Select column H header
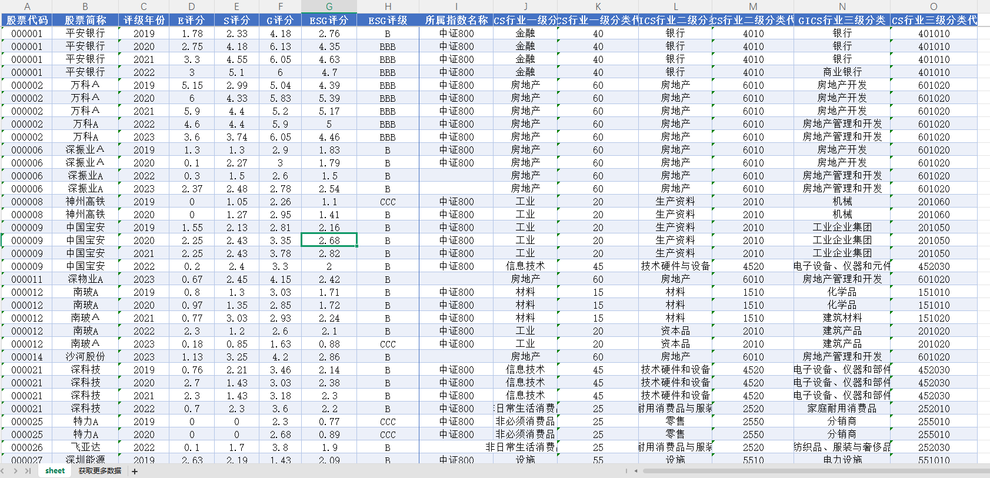Image resolution: width=990 pixels, height=478 pixels. pyautogui.click(x=388, y=6)
